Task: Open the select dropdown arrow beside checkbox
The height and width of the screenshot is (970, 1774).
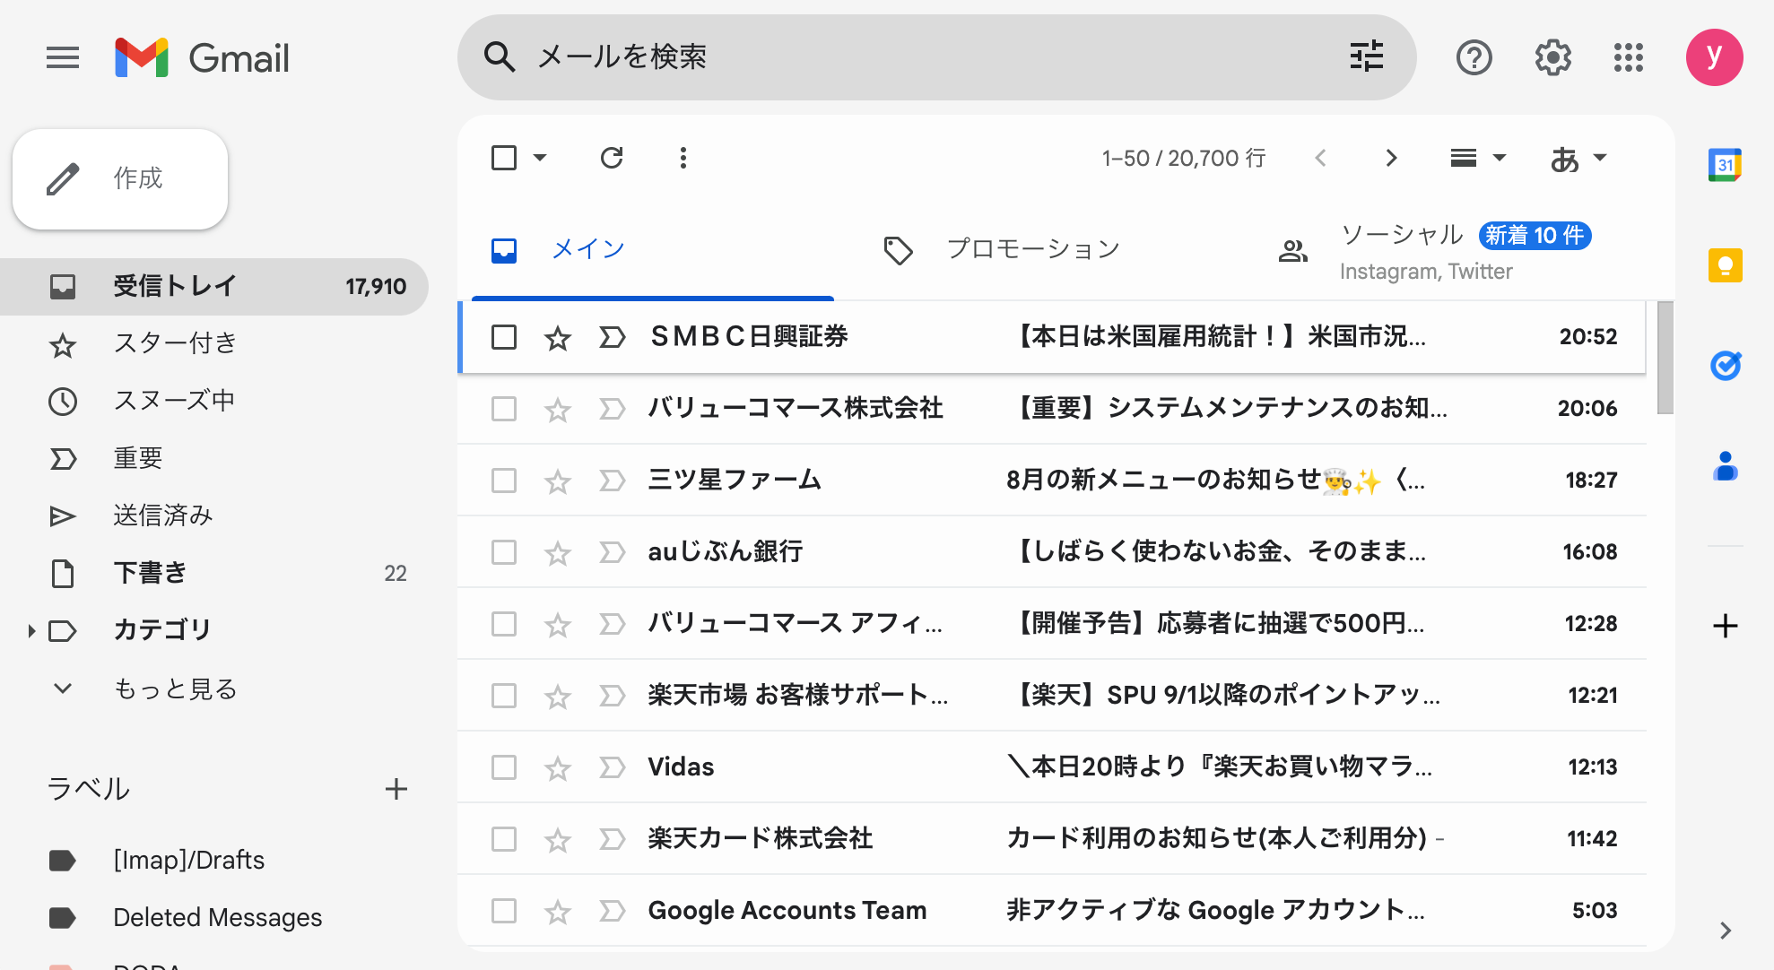Action: click(x=540, y=158)
